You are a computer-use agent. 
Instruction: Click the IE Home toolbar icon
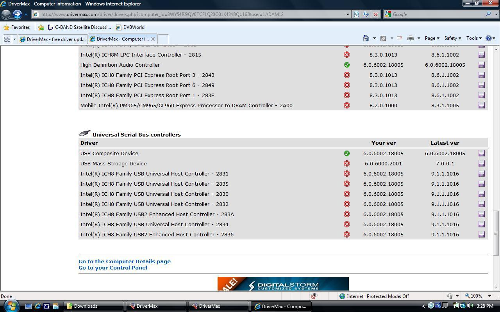point(366,38)
